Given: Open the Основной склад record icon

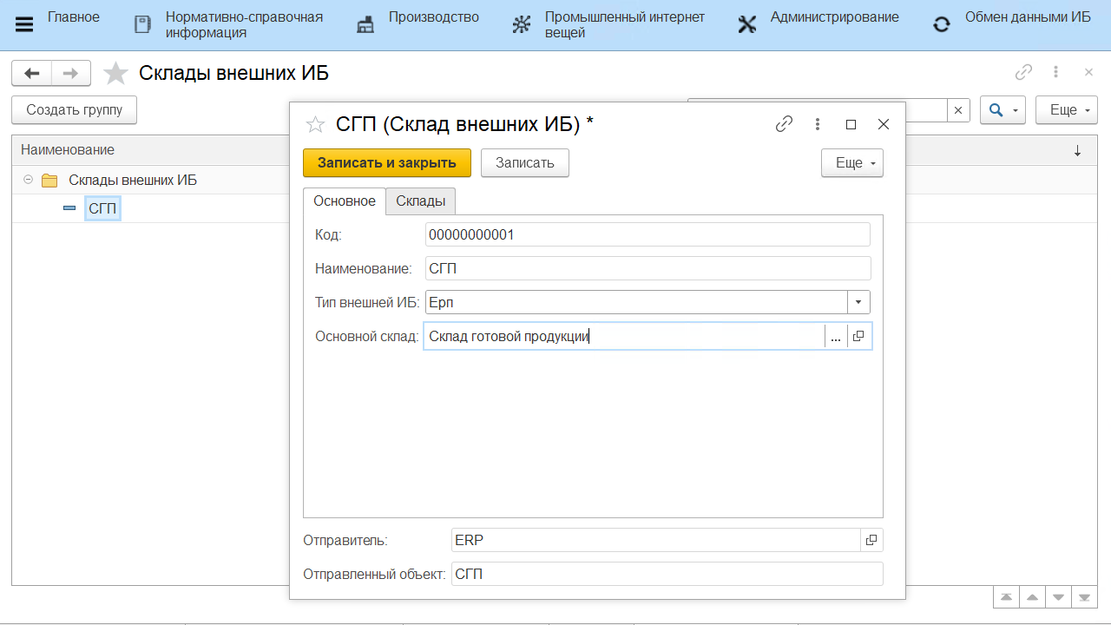Looking at the screenshot, I should coord(858,337).
